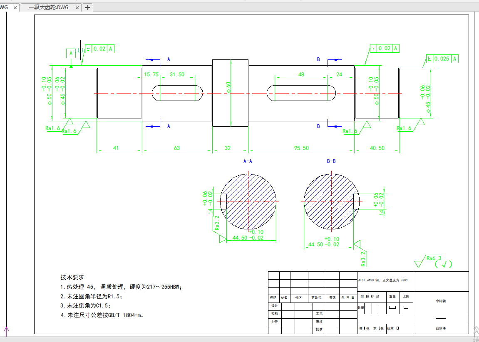Close the 一级大齿轮.DWG tab
Viewport: 479px width, 342px height.
[x=77, y=7]
